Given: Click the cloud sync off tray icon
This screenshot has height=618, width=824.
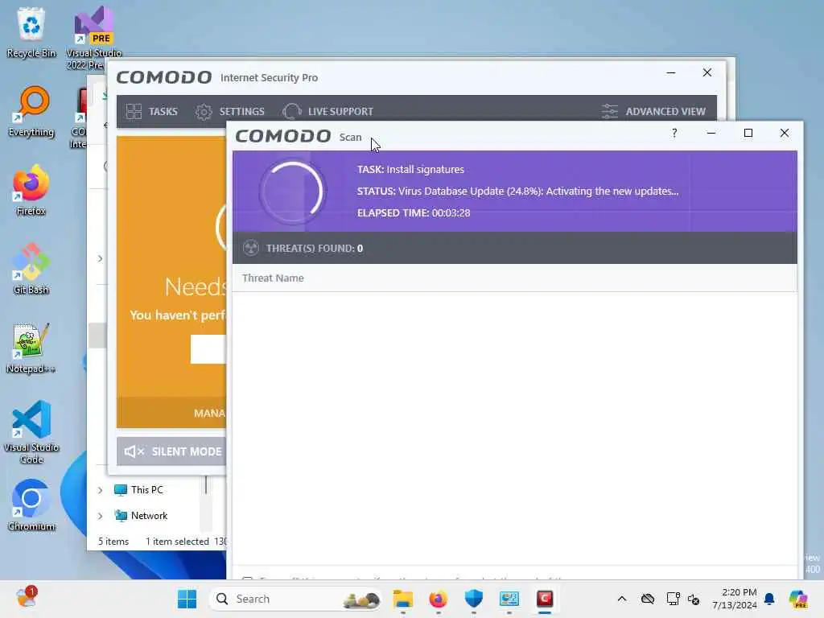Looking at the screenshot, I should (648, 599).
